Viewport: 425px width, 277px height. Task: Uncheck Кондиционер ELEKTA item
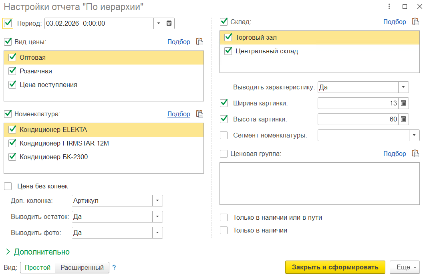(12, 129)
